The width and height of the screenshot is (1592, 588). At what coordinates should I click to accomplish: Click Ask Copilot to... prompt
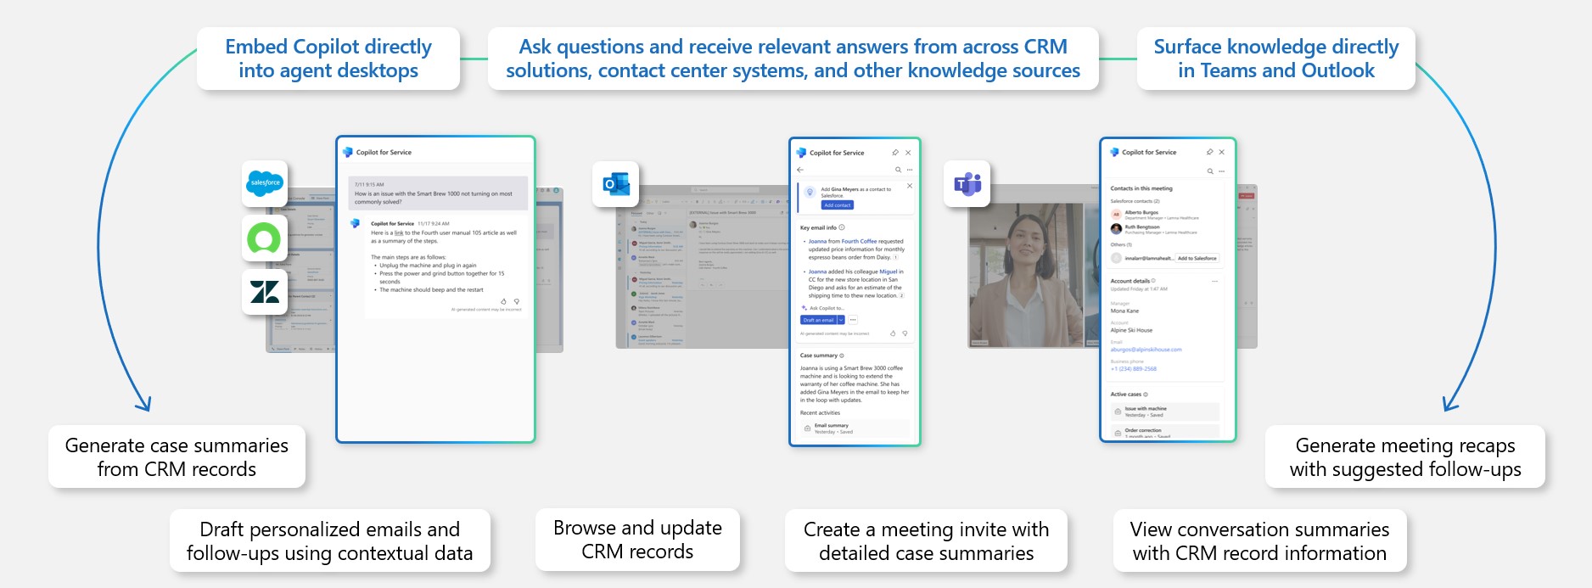coord(822,308)
